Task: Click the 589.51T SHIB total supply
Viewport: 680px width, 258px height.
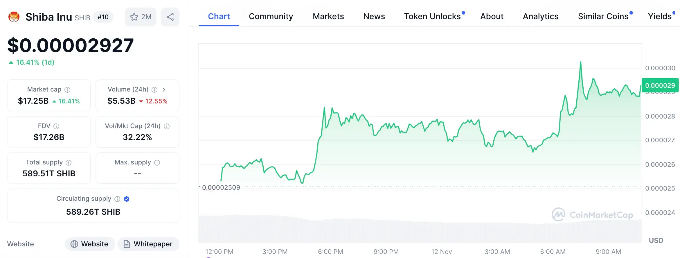Action: (x=49, y=173)
